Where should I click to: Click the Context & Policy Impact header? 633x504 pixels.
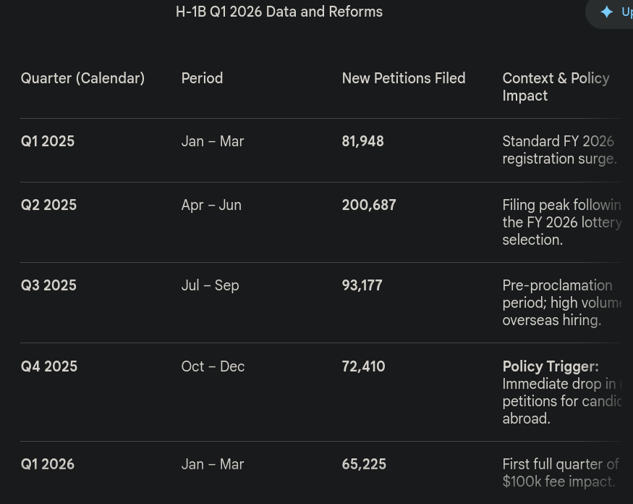point(556,87)
